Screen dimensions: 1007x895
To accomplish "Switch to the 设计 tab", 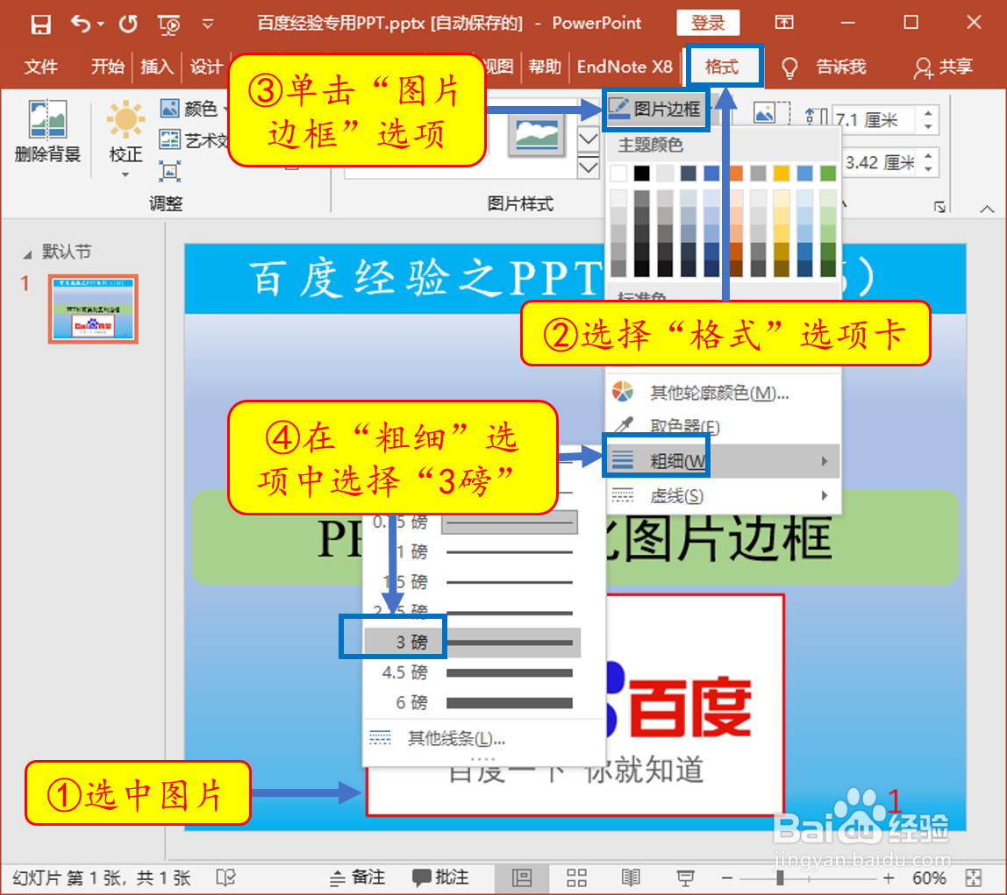I will [206, 66].
